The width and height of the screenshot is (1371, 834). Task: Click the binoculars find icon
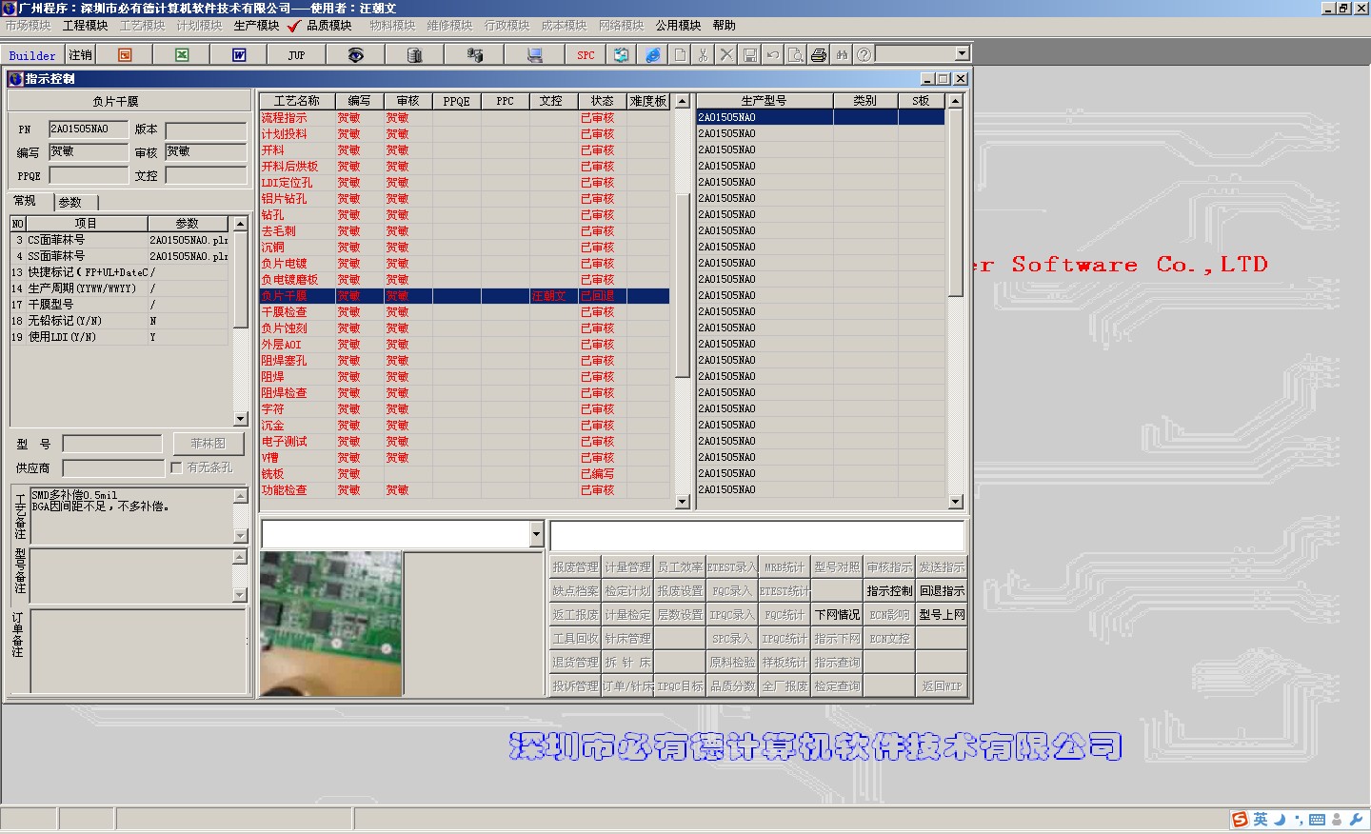(x=842, y=55)
